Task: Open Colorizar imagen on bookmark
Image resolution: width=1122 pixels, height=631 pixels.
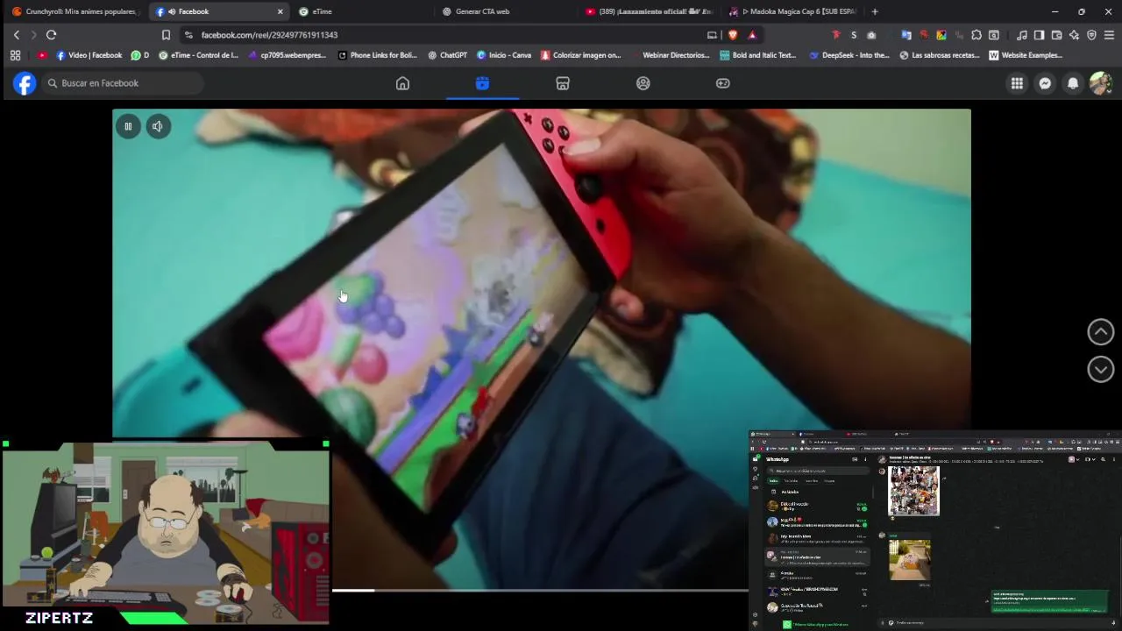Action: [x=580, y=55]
